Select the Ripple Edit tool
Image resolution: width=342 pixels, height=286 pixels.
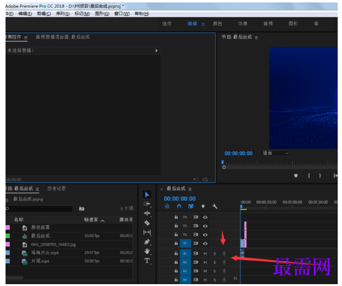(x=147, y=214)
